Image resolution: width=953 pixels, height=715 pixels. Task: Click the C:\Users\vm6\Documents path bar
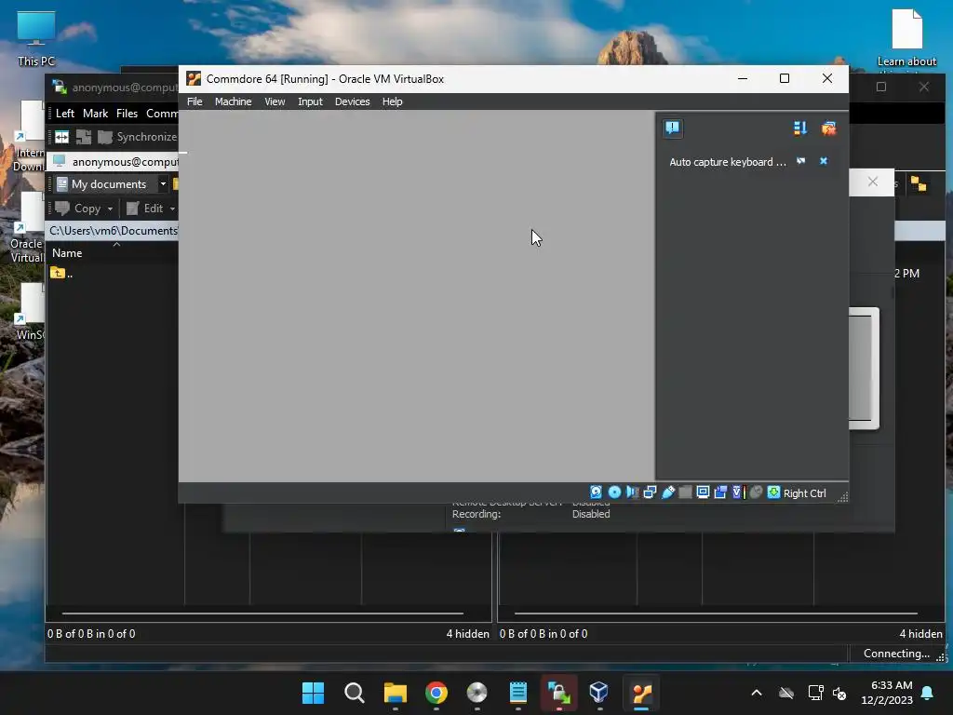pos(113,231)
